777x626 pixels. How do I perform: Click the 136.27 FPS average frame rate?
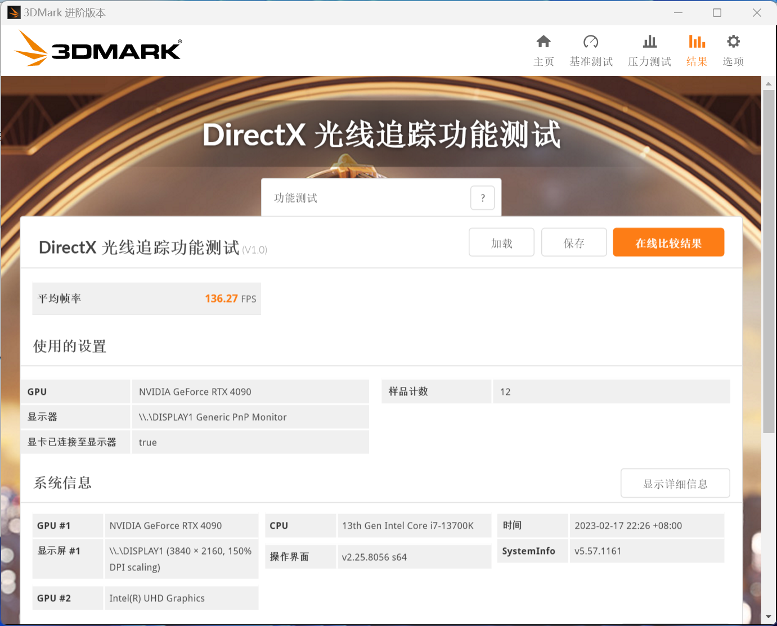230,299
